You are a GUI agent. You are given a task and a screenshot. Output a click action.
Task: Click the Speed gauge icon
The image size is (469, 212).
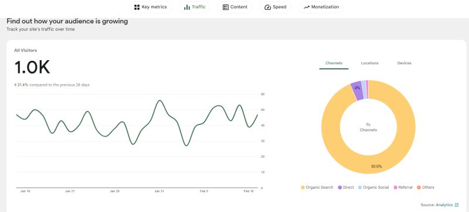click(x=268, y=7)
